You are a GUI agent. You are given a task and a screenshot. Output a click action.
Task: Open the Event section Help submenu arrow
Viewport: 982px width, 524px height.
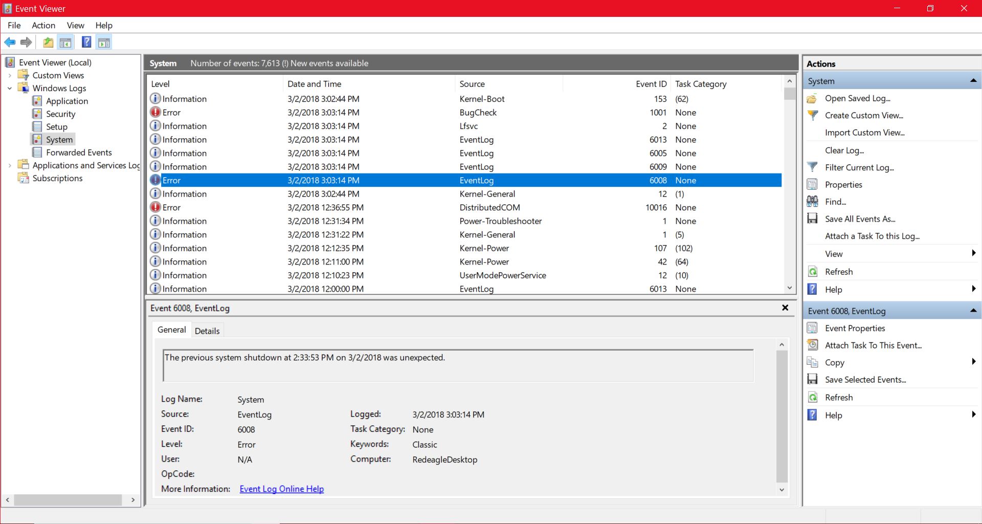click(973, 414)
